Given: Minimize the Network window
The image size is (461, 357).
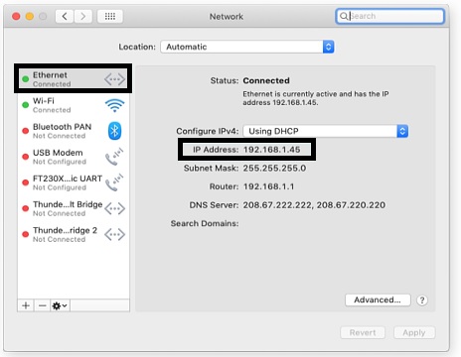Looking at the screenshot, I should point(30,16).
